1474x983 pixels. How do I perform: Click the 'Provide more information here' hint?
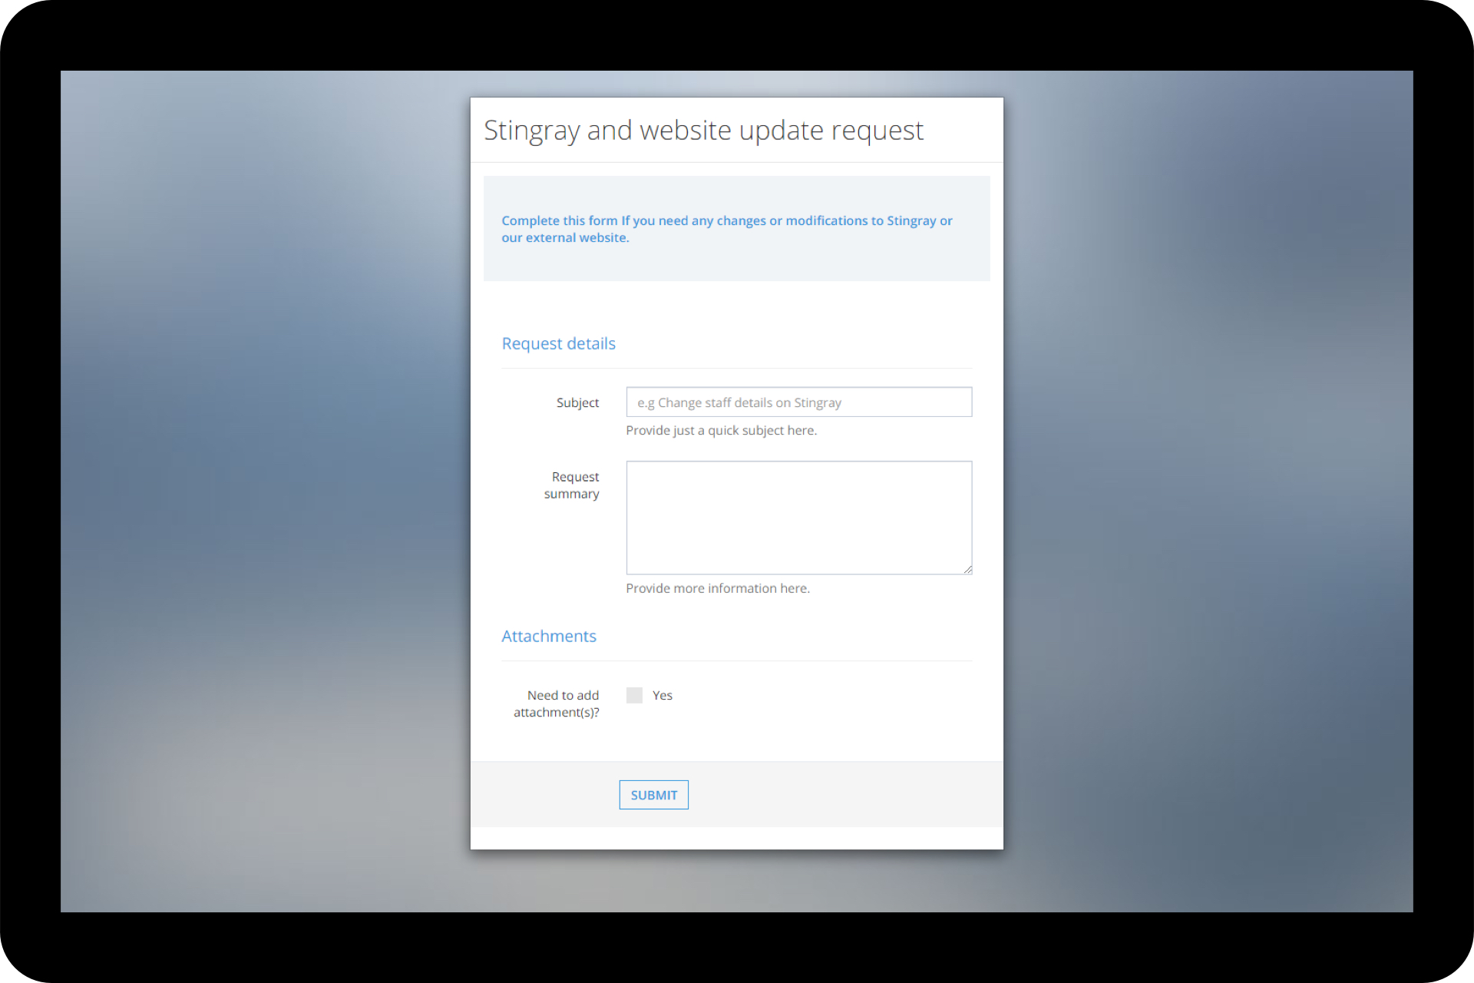coord(717,588)
